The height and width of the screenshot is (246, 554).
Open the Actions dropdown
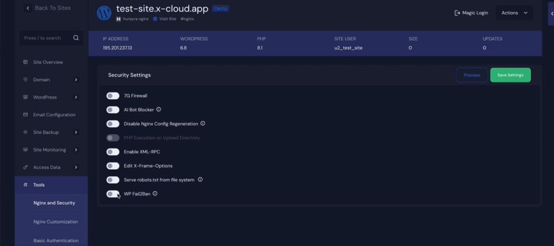pos(514,13)
